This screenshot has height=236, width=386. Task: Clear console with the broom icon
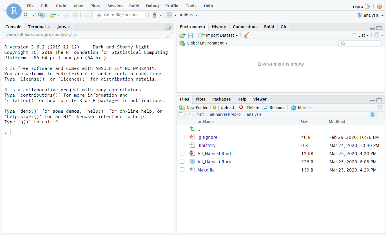pyautogui.click(x=168, y=35)
